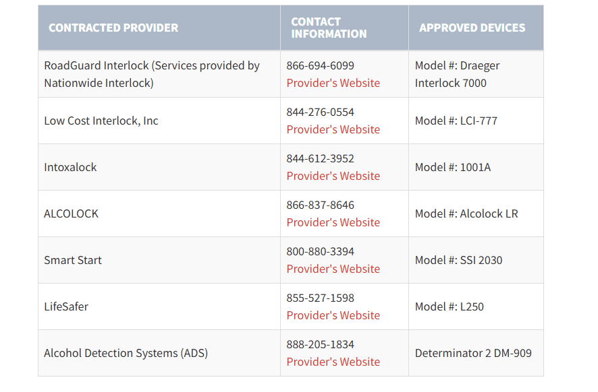This screenshot has width=598, height=392.
Task: Click the ALCOLOCK provider name cell
Action: click(x=71, y=214)
